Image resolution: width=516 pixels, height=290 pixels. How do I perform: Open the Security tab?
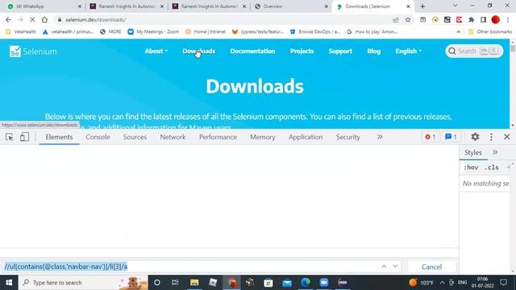[x=347, y=137]
